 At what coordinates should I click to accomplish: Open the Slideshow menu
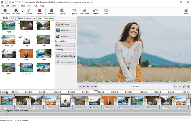point(15,6)
